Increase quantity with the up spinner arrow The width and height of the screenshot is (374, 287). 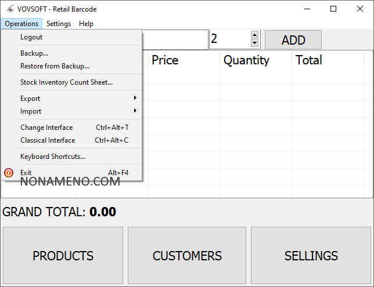click(x=254, y=35)
